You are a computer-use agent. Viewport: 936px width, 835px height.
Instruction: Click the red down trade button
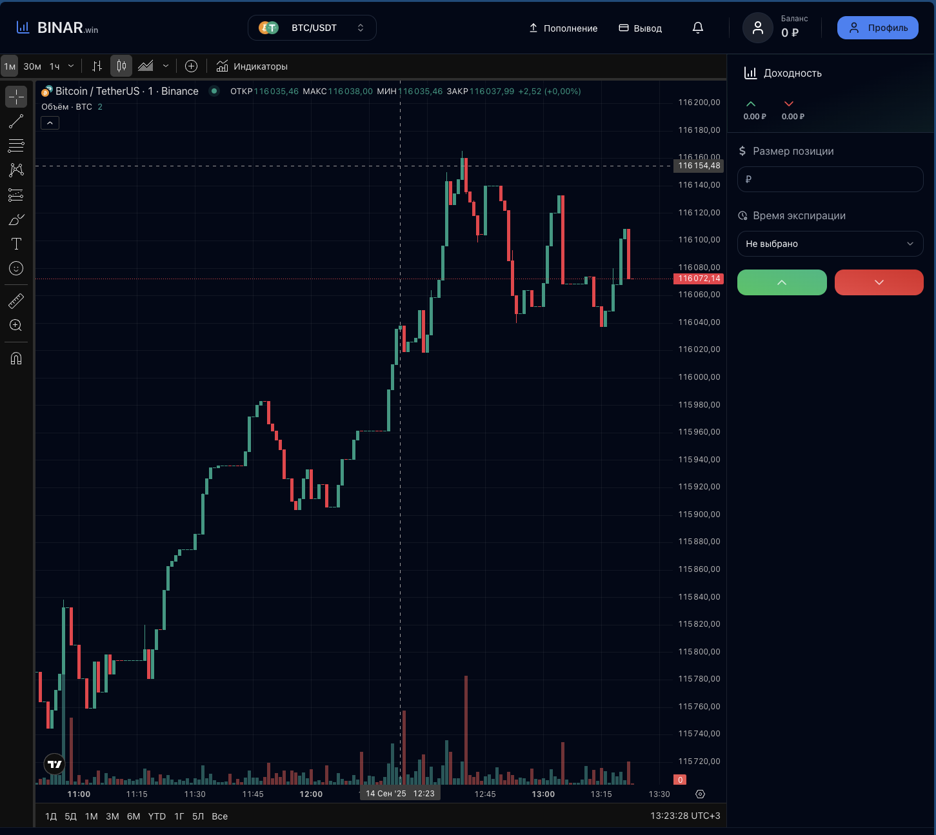pyautogui.click(x=879, y=282)
